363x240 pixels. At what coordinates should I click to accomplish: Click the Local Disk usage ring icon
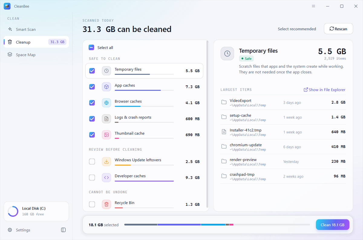click(x=13, y=211)
